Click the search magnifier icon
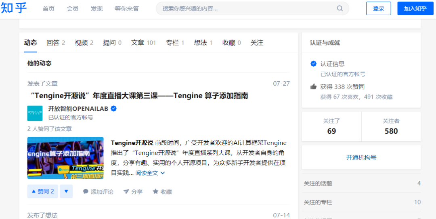Image resolution: width=436 pixels, height=219 pixels. (x=340, y=8)
